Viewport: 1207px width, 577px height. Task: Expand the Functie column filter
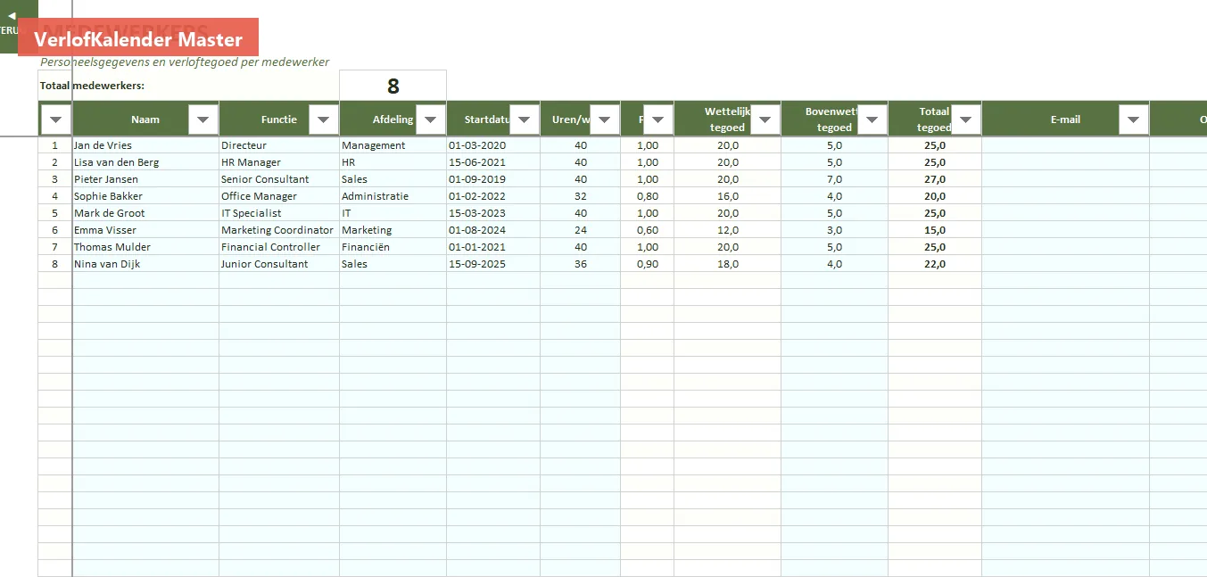(324, 119)
